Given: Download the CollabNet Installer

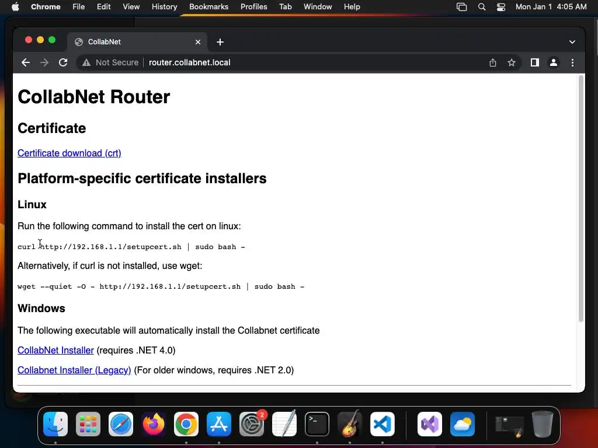Looking at the screenshot, I should pos(55,351).
